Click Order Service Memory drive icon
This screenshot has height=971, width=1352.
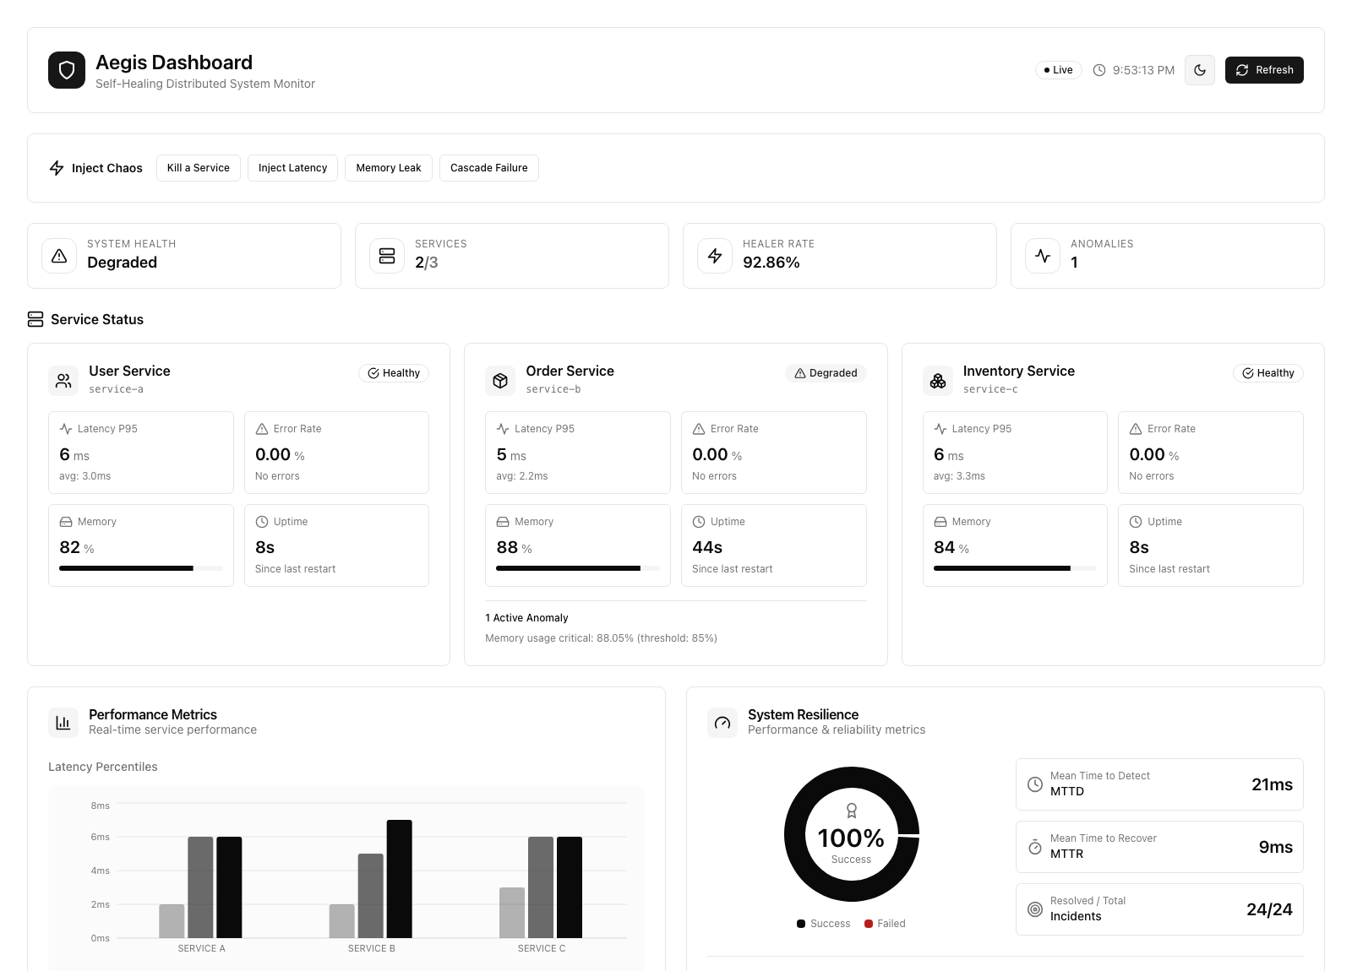pos(503,522)
